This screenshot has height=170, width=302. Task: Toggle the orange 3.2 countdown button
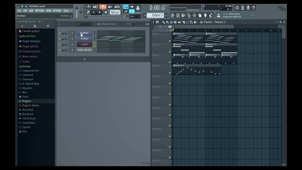point(103,7)
